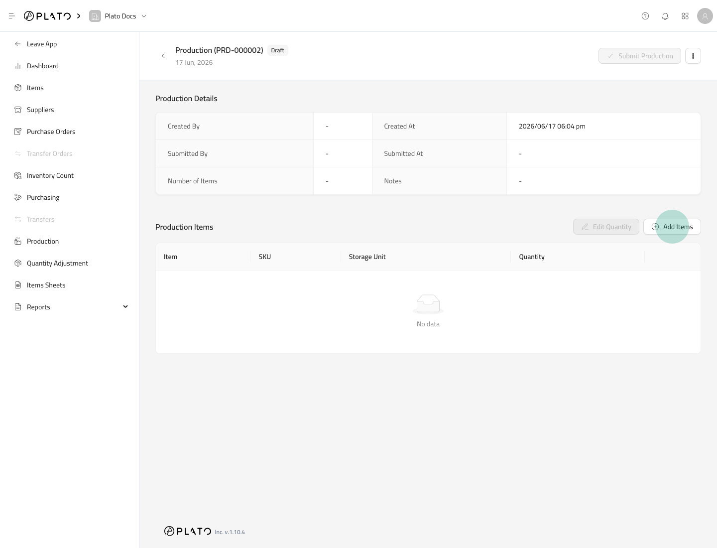Click the Edit Quantity button
The width and height of the screenshot is (717, 548).
pos(606,227)
